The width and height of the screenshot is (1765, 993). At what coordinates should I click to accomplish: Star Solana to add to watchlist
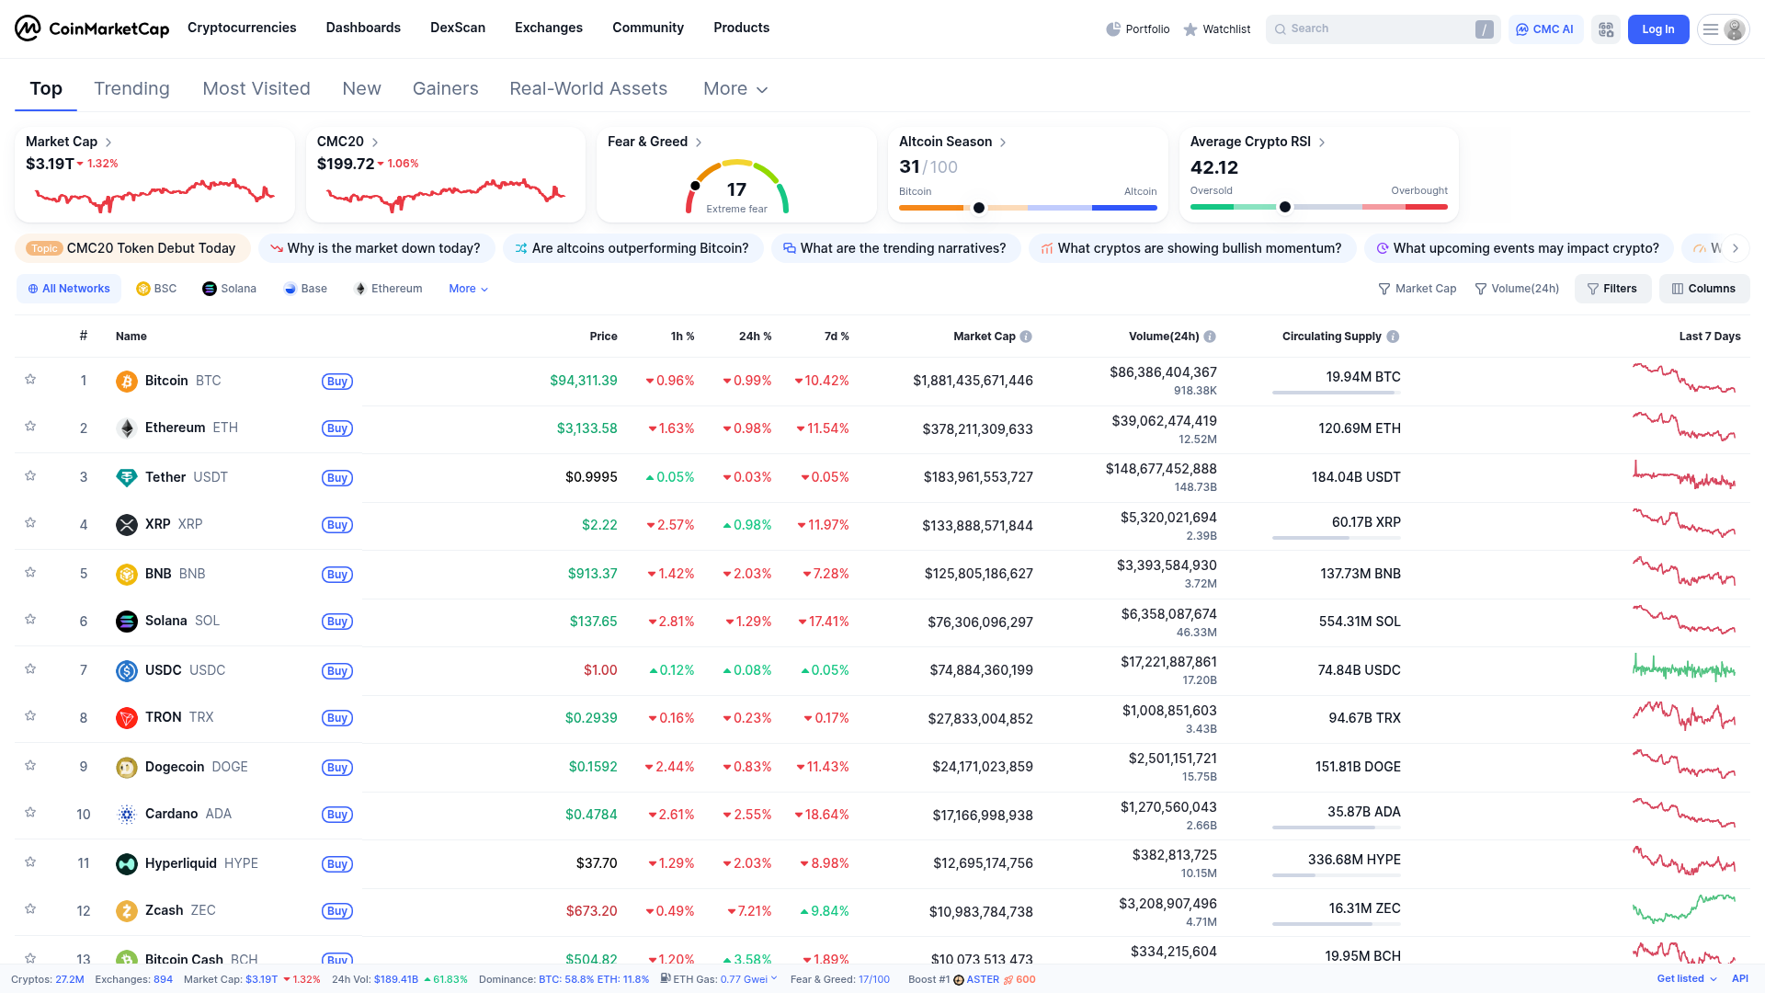[x=30, y=619]
